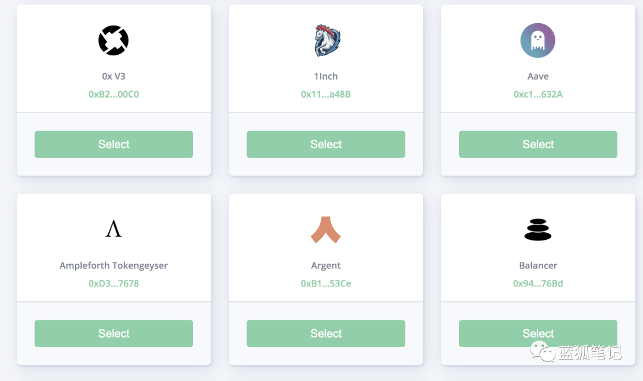Image resolution: width=643 pixels, height=381 pixels.
Task: Click the 0x V3 protocol logo
Action: pyautogui.click(x=114, y=40)
